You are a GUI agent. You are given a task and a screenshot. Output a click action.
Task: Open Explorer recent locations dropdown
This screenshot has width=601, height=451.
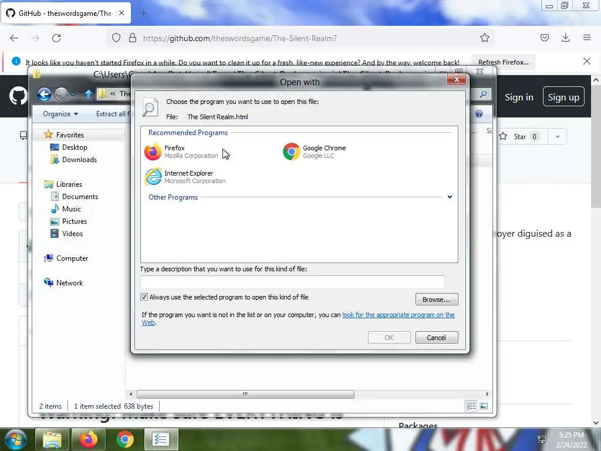click(73, 95)
